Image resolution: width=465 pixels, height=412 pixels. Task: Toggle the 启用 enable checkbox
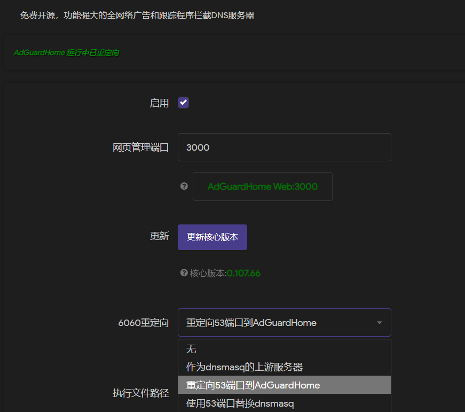(183, 103)
